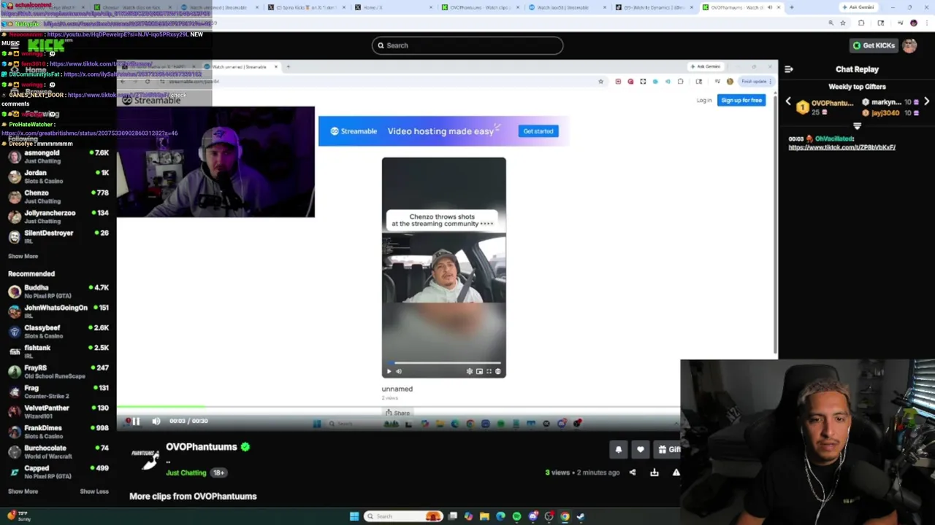Open asmongold in the Following list
Viewport: 935px width, 525px height.
58,157
